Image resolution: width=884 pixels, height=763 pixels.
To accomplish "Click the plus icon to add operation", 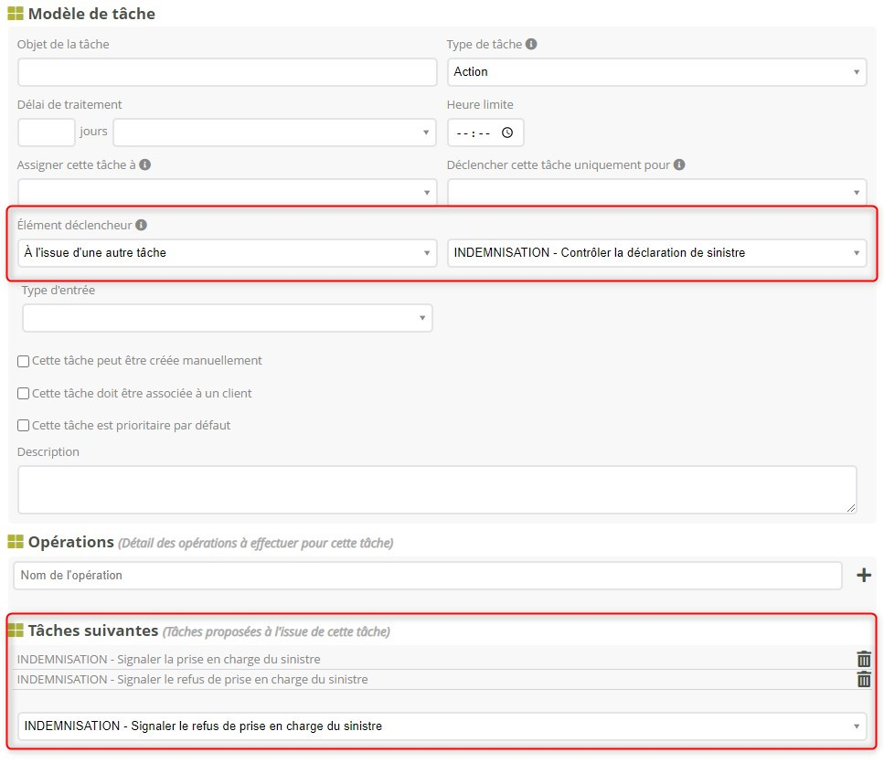I will (x=863, y=575).
